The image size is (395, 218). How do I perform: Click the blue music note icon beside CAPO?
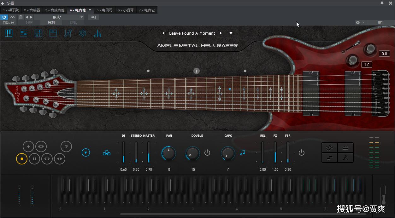[242, 152]
